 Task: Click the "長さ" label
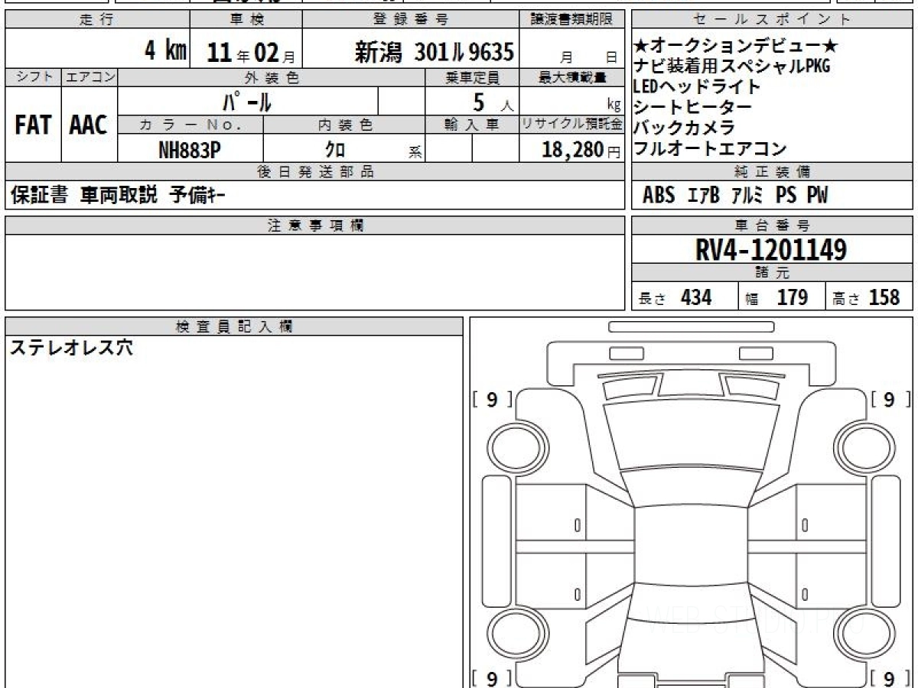(x=653, y=300)
